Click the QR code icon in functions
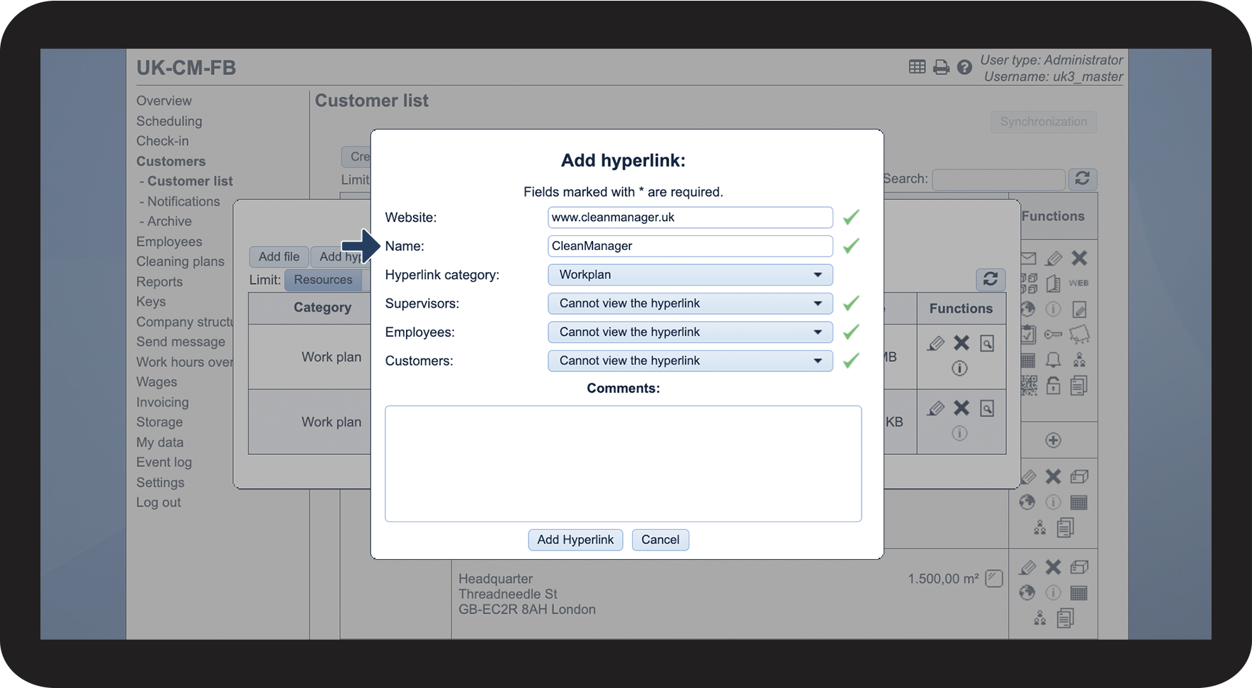The width and height of the screenshot is (1252, 688). click(1029, 385)
